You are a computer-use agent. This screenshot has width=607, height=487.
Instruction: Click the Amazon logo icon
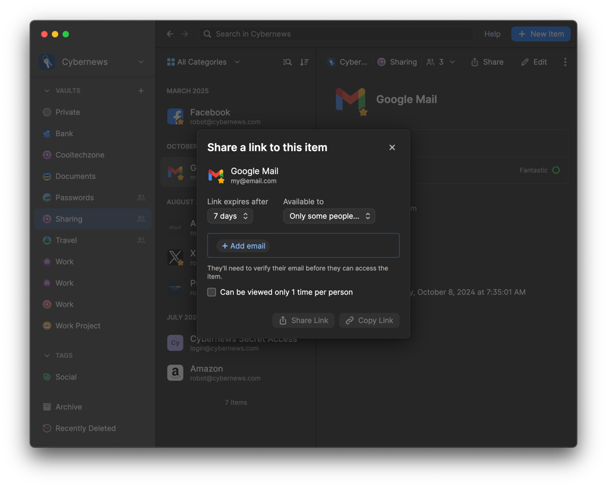click(175, 373)
